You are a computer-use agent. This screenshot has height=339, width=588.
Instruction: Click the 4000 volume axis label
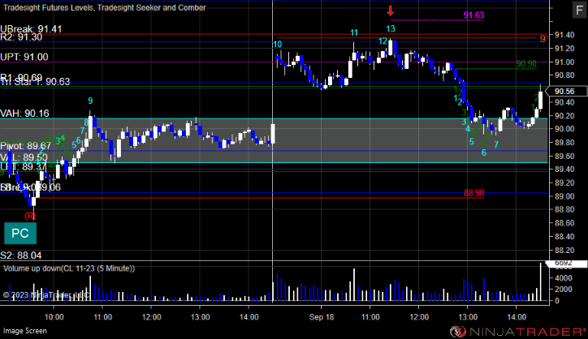point(564,278)
